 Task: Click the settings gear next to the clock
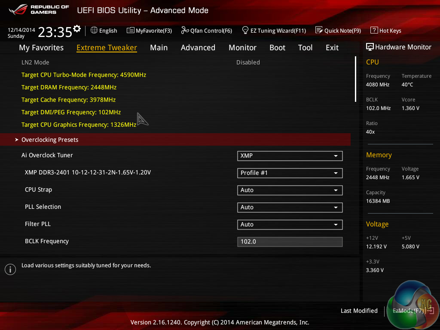[x=76, y=29]
